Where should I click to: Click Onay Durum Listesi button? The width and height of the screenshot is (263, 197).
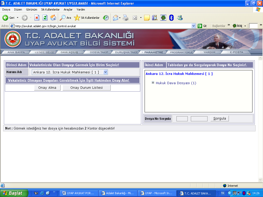(x=87, y=88)
